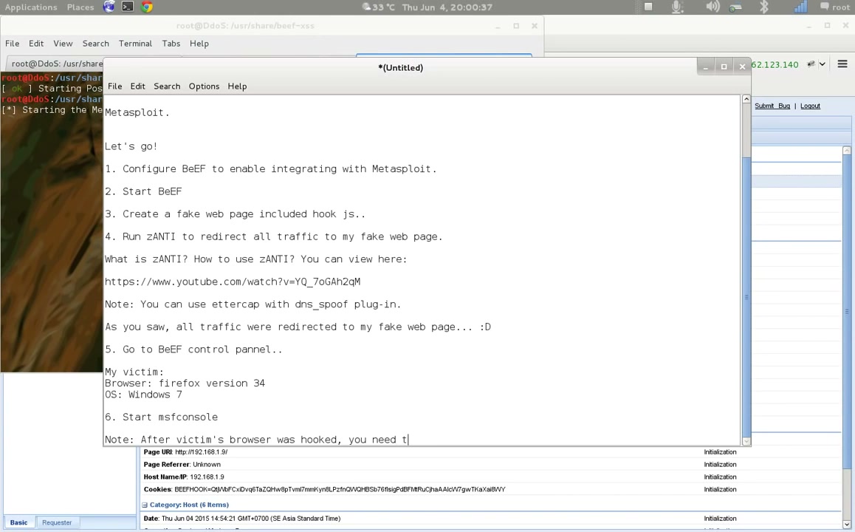The height and width of the screenshot is (532, 855).
Task: Open the browser toolbar dropdown arrow
Action: pyautogui.click(x=823, y=64)
